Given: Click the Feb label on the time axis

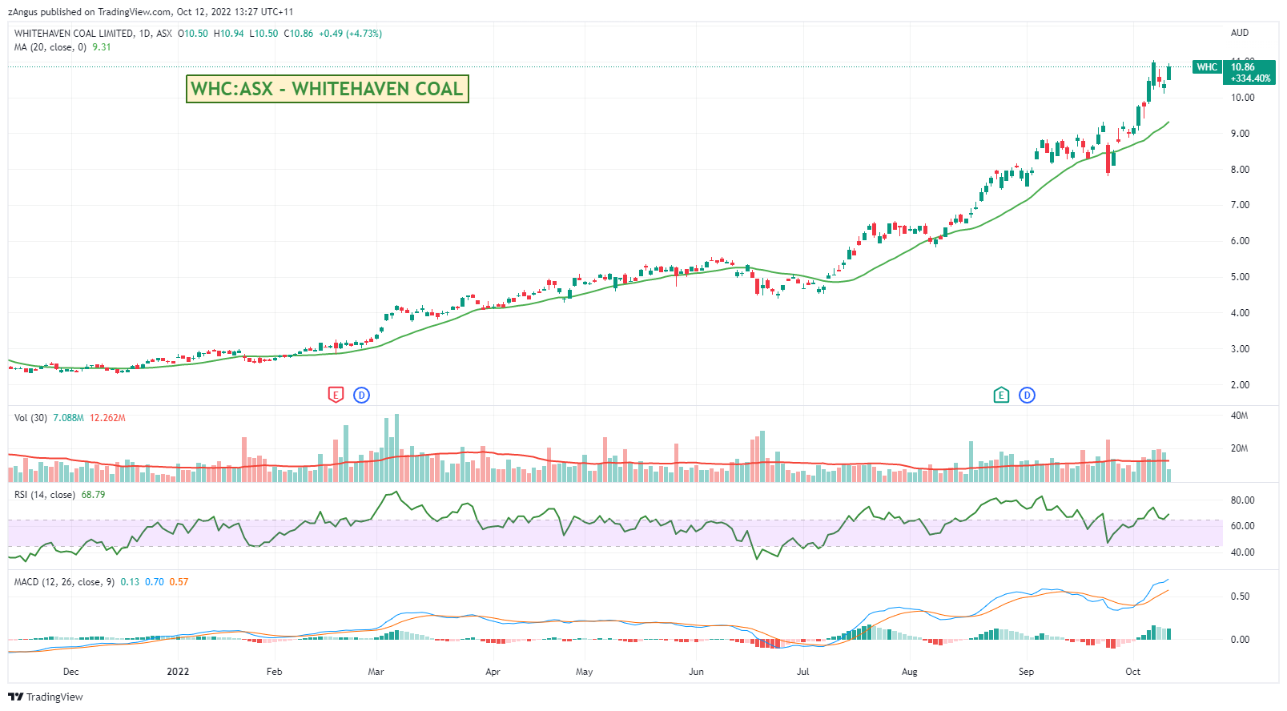Looking at the screenshot, I should [275, 672].
